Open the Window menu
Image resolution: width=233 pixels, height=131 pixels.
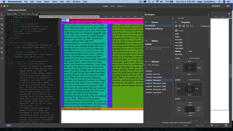(76, 1)
